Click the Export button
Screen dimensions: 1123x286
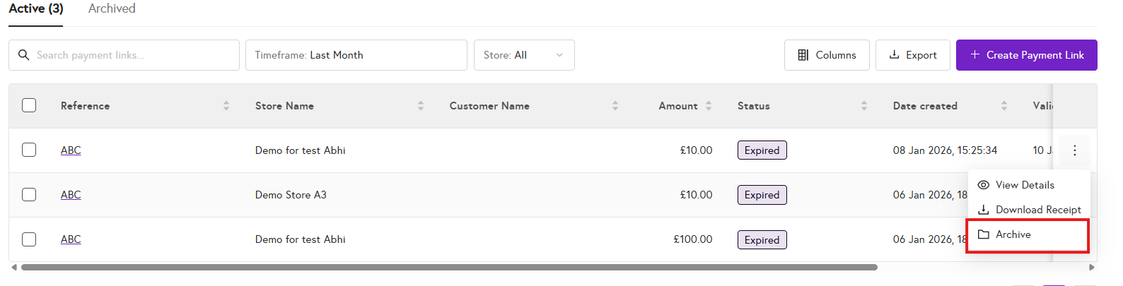(912, 55)
